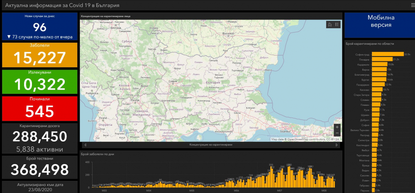Select the Силистра region label
Screen dimensions: 415x193
pyautogui.click(x=364, y=140)
